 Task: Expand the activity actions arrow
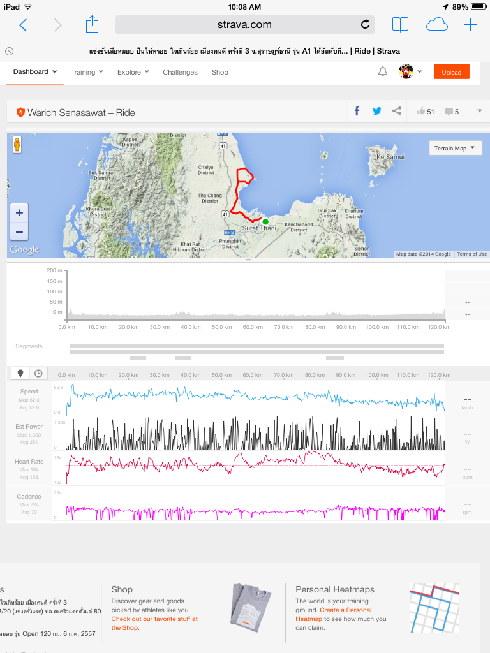[480, 111]
